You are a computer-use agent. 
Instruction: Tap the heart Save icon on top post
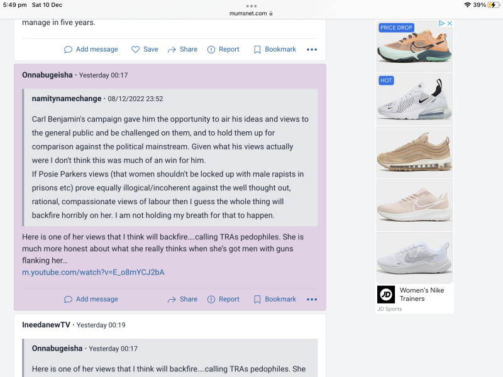point(135,50)
